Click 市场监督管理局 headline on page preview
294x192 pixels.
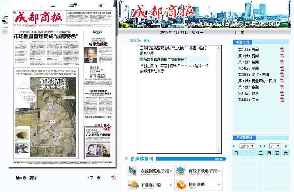46,36
